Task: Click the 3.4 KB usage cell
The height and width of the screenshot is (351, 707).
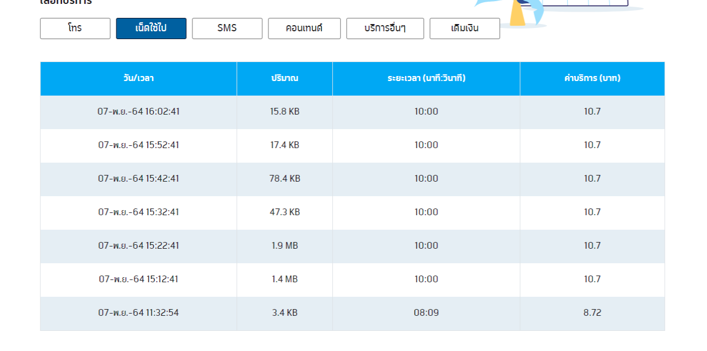Action: pyautogui.click(x=285, y=313)
